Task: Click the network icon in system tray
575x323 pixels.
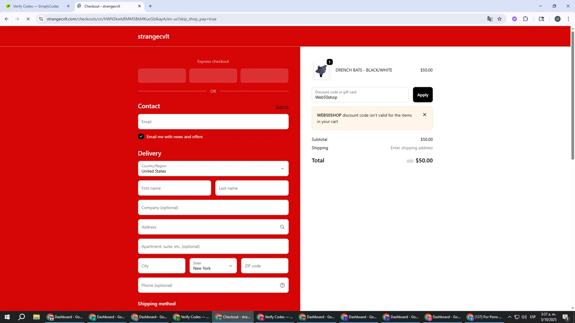Action: click(x=517, y=317)
